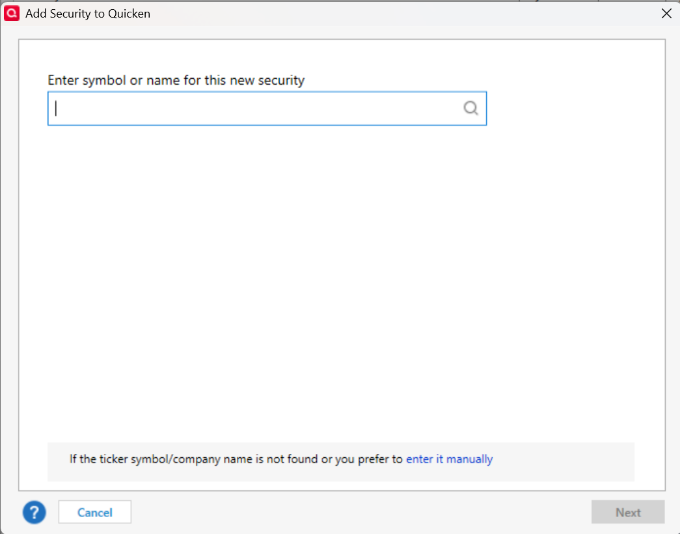Screen dimensions: 680x534
Task: Click the magnifying glass search icon
Action: [x=470, y=108]
